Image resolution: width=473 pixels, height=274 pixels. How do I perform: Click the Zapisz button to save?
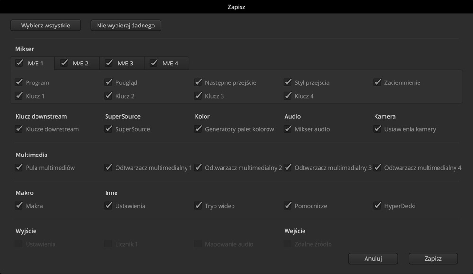(x=433, y=259)
